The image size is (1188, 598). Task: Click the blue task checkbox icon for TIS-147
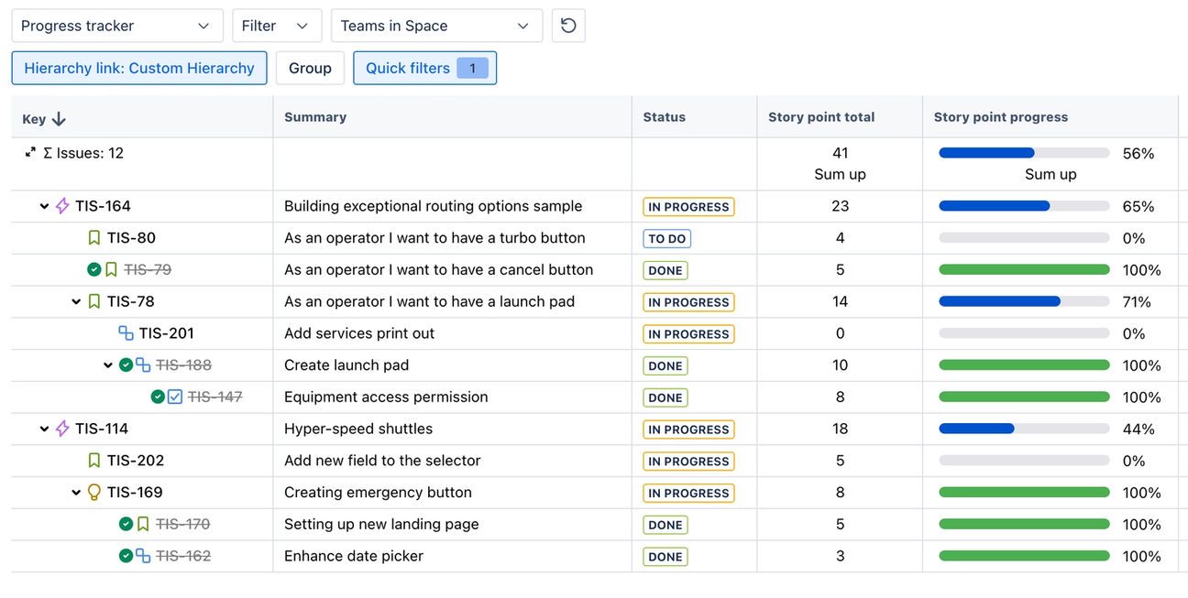click(175, 397)
